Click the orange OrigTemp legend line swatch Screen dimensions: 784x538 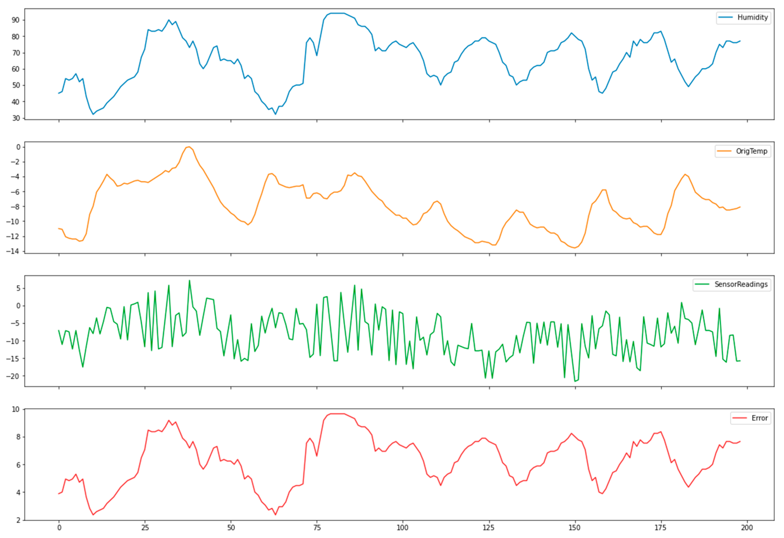(724, 151)
